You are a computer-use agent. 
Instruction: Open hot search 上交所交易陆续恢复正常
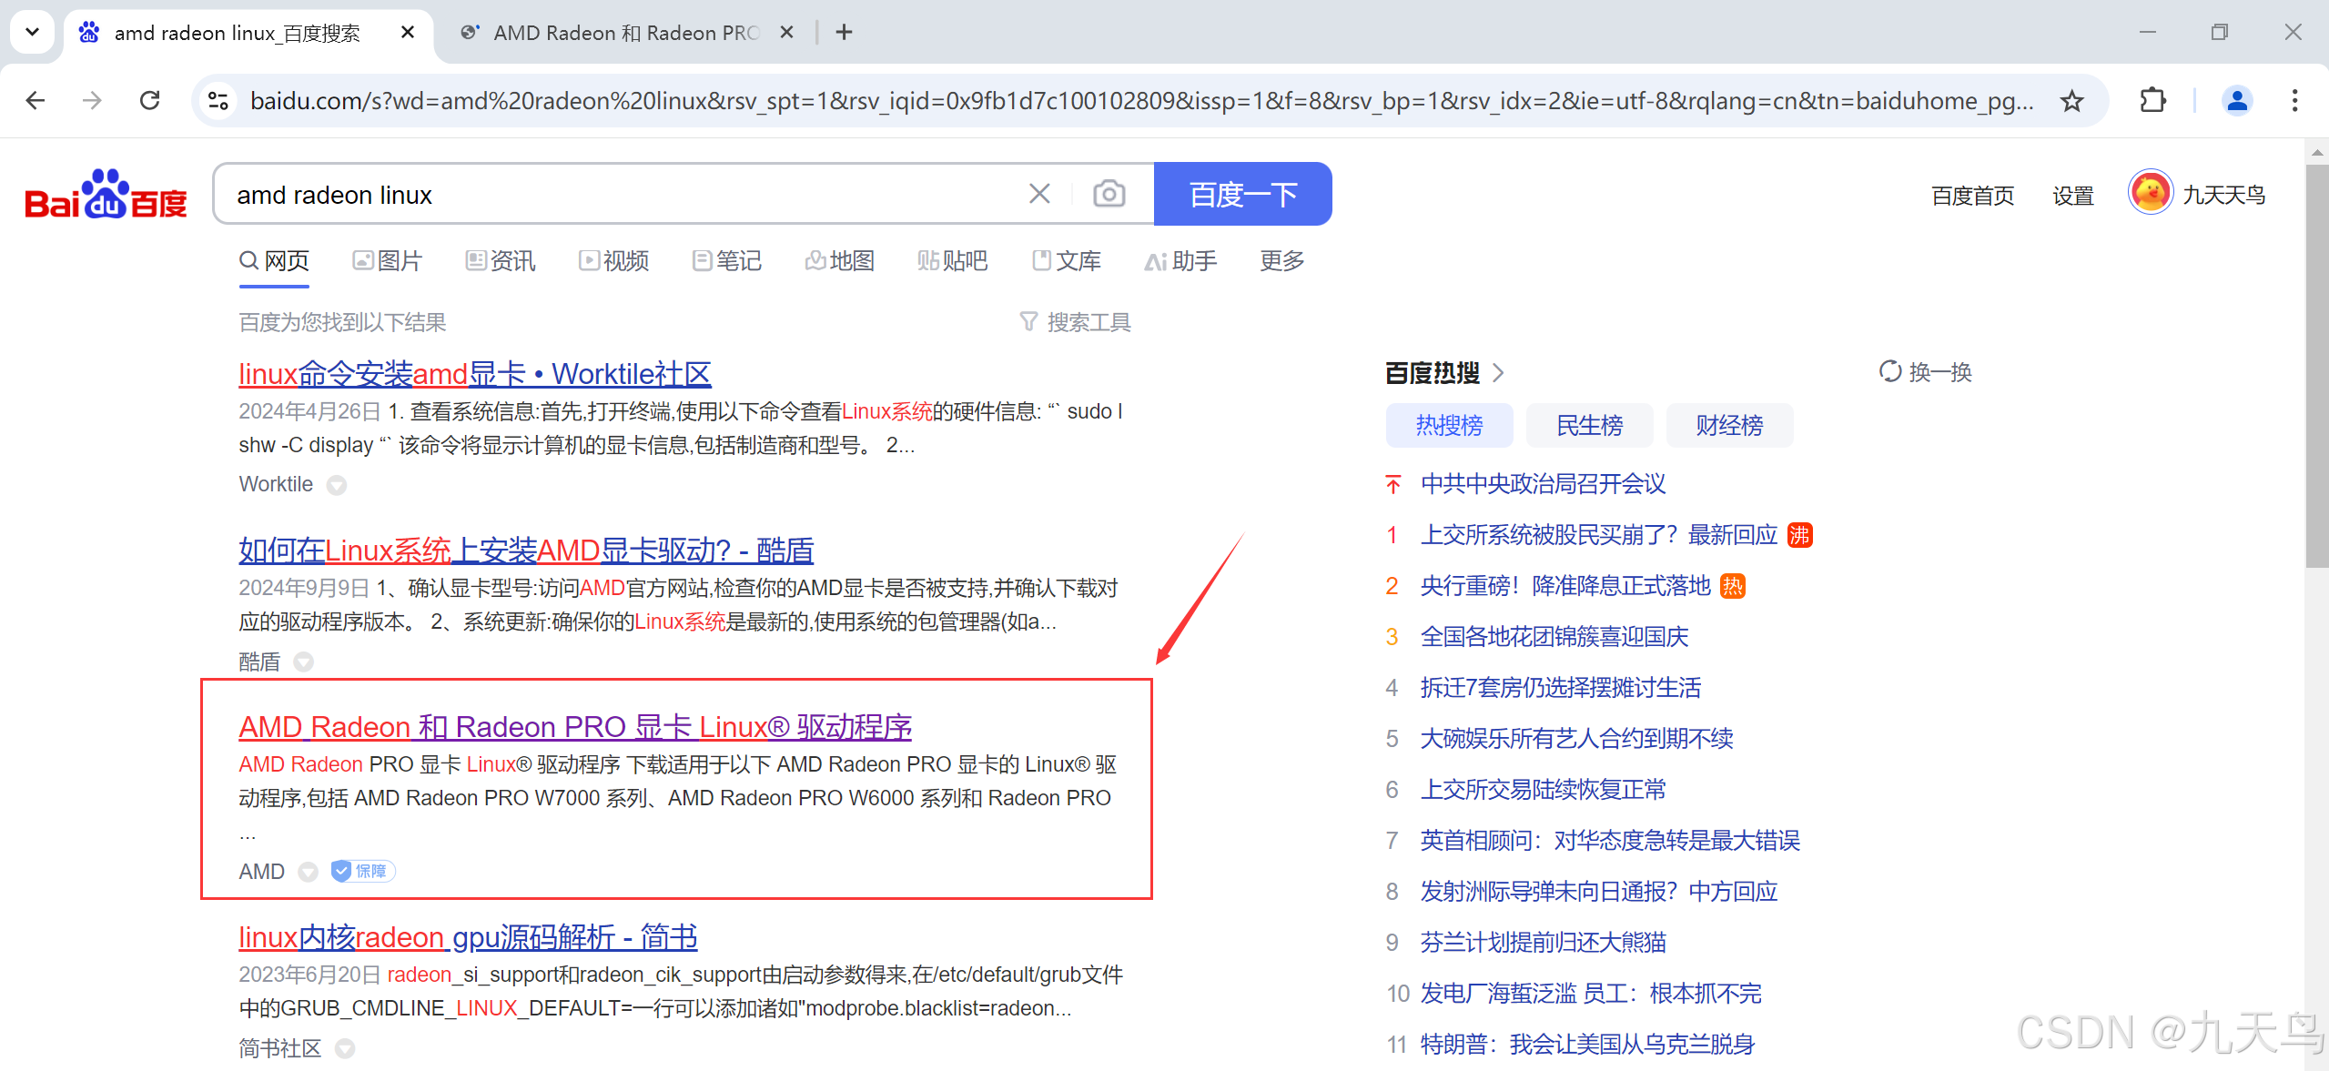1543,790
